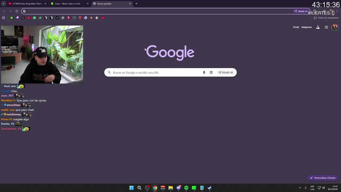
Task: Close the Carre - Watch clips on Kick tab
Action: point(88,4)
